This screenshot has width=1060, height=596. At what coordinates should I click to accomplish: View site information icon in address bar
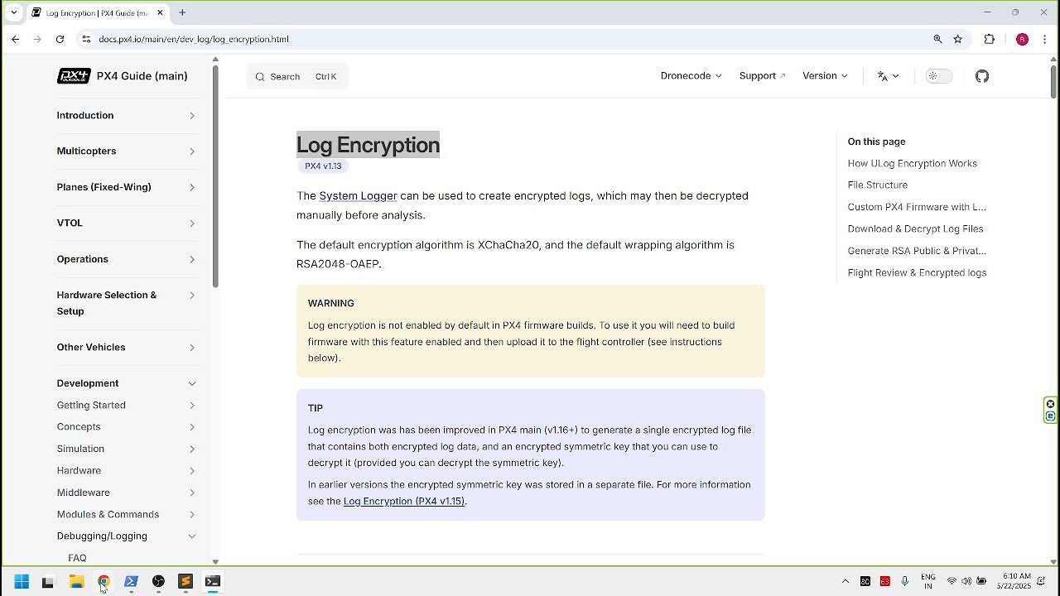[86, 39]
